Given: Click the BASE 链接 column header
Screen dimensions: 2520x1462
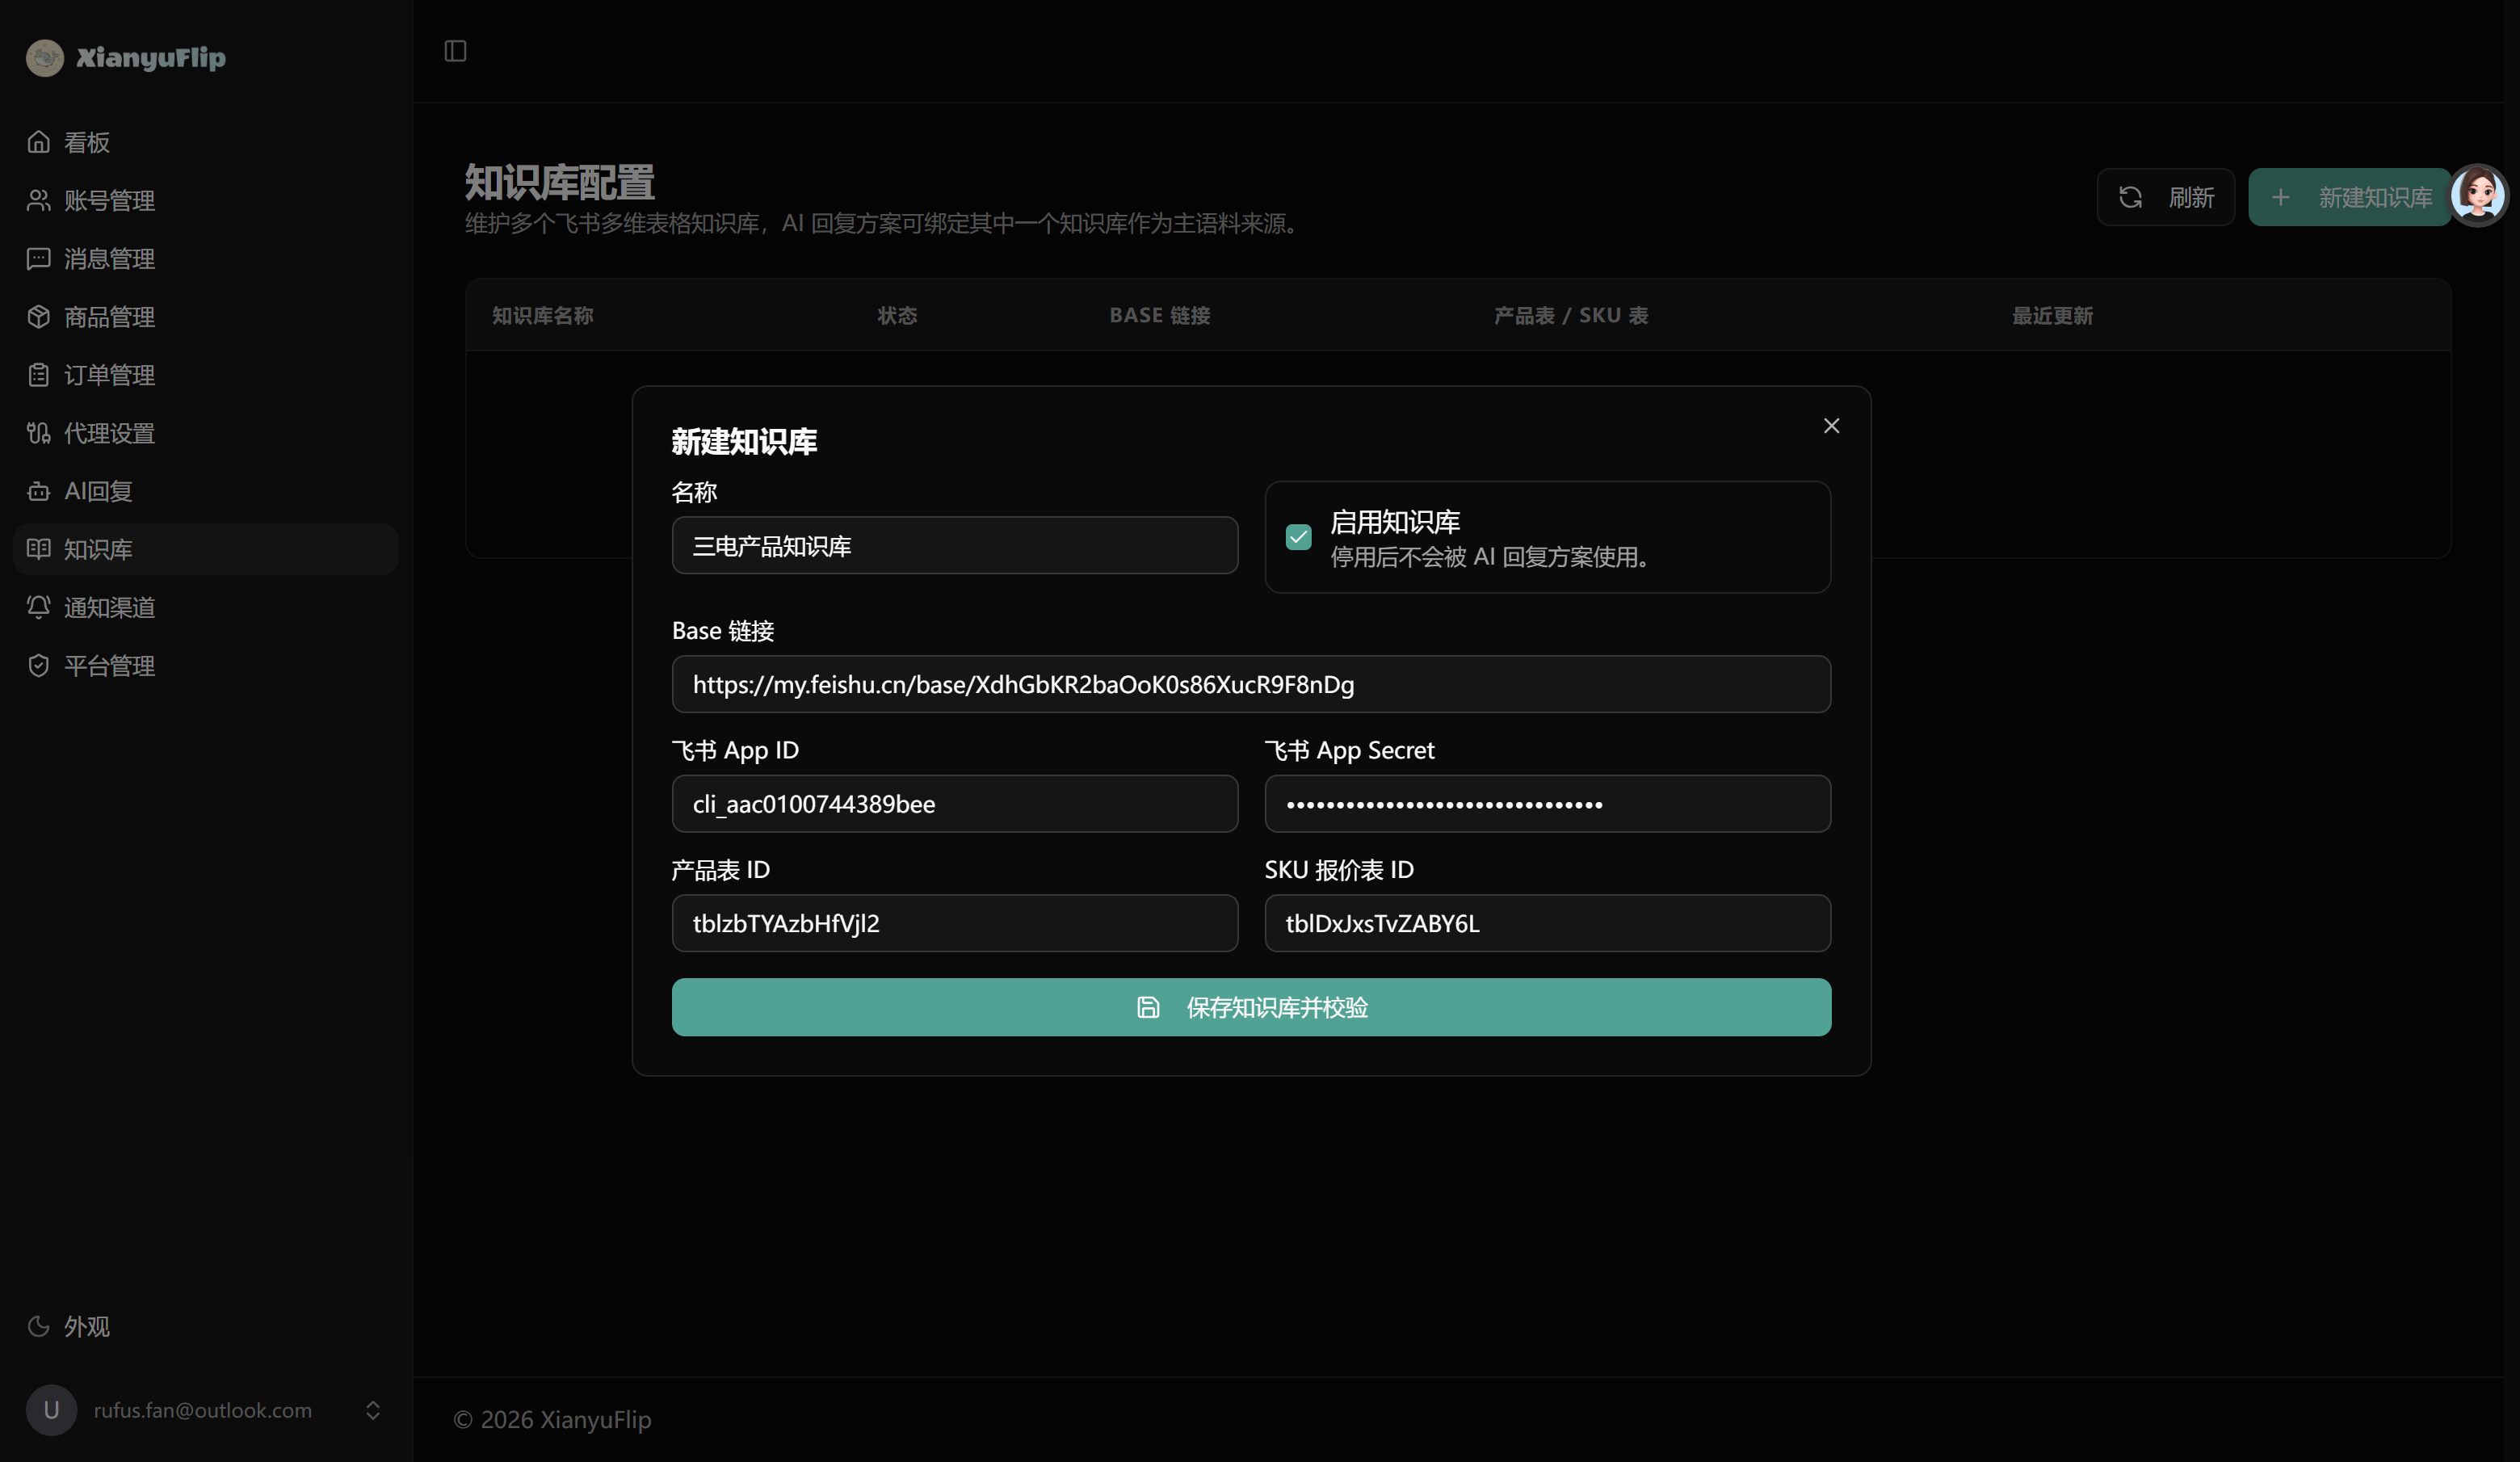Looking at the screenshot, I should [1160, 315].
